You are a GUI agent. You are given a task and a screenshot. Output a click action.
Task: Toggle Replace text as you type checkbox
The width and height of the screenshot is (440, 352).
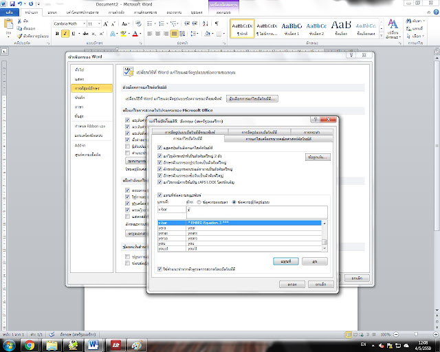pos(159,195)
